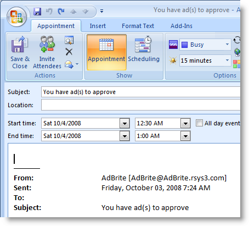Click the Calendar magnifier icon

pos(69,40)
